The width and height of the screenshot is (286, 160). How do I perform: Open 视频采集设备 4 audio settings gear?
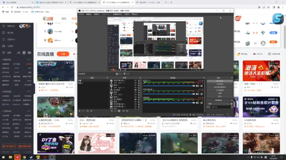point(202,94)
